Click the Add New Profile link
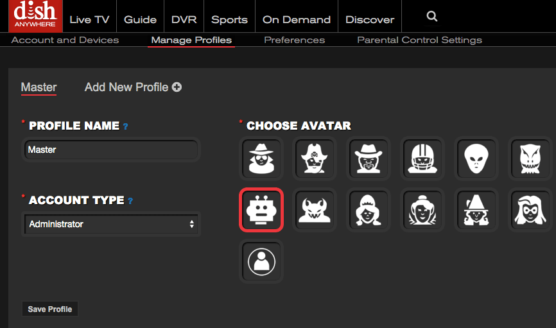 tap(126, 87)
